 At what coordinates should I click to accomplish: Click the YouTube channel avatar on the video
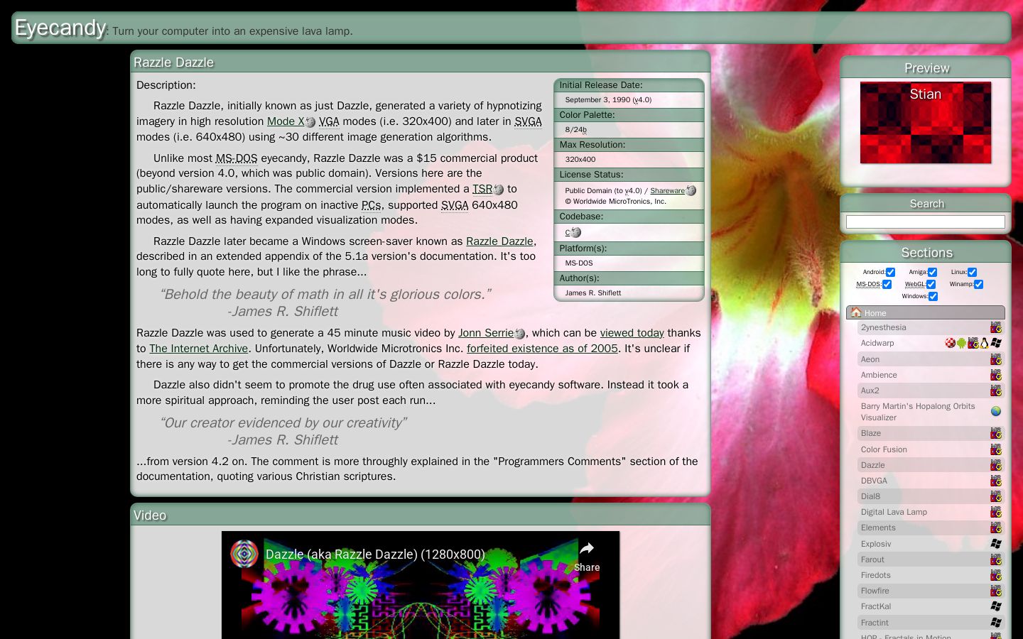point(244,554)
